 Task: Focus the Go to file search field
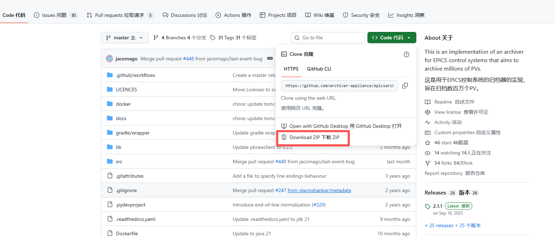(328, 38)
